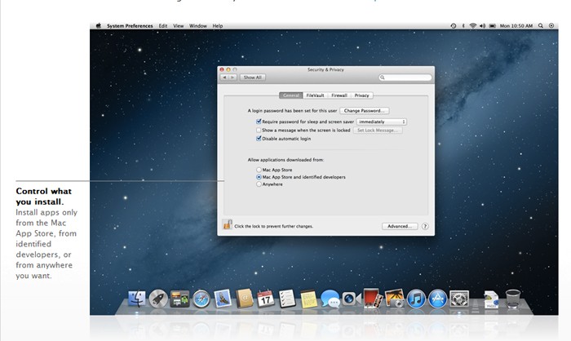This screenshot has height=341, width=571.
Task: Open the Edit menu
Action: (163, 26)
